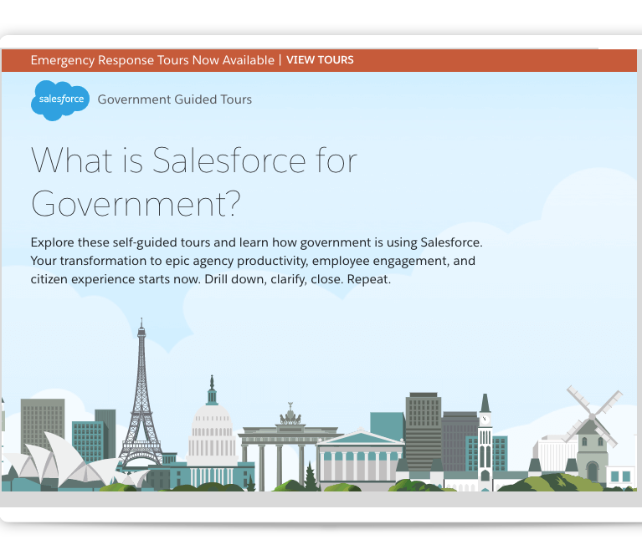
Task: Open the VIEW TOURS link
Action: point(320,60)
